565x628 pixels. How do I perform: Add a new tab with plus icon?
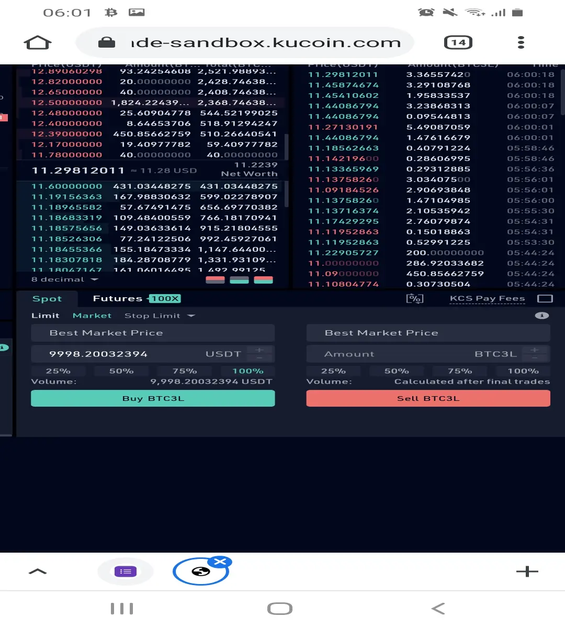(527, 571)
